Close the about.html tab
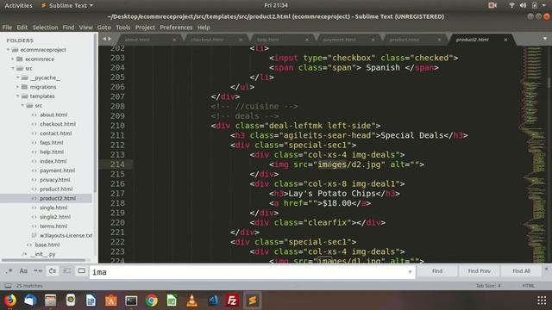 tap(174, 40)
